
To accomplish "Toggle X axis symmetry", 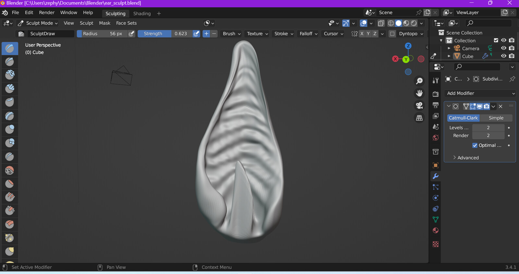I will (x=362, y=34).
